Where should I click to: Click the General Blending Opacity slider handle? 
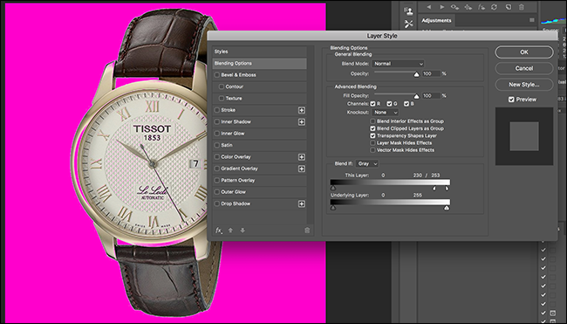click(416, 74)
